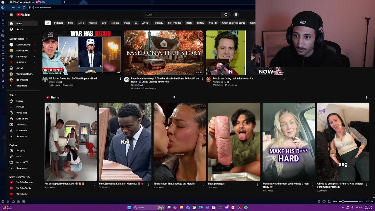Click Reset zoom button in status bar
The image size is (375, 211).
coord(335,202)
